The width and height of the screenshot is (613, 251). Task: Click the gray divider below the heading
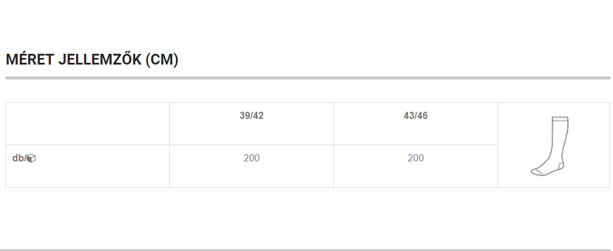click(306, 78)
